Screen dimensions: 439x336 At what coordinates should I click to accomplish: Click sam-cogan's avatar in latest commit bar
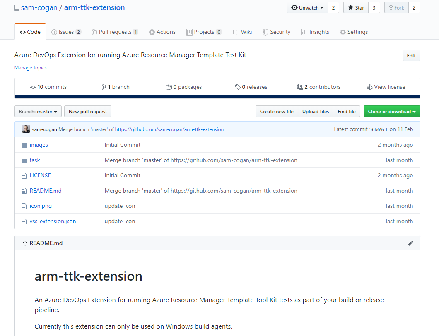26,129
